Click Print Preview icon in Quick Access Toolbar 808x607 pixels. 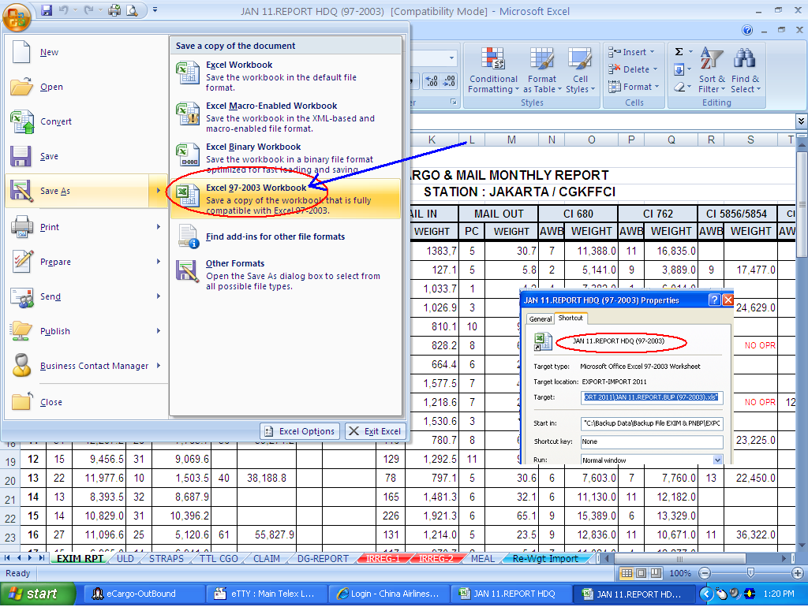coord(132,10)
